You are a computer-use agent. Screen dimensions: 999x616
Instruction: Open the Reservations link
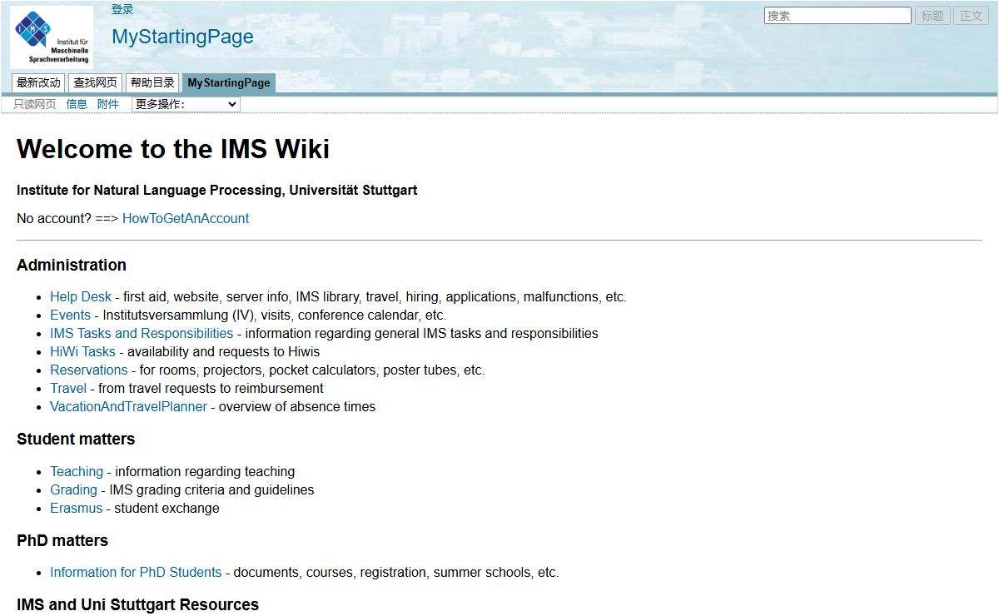tap(89, 370)
